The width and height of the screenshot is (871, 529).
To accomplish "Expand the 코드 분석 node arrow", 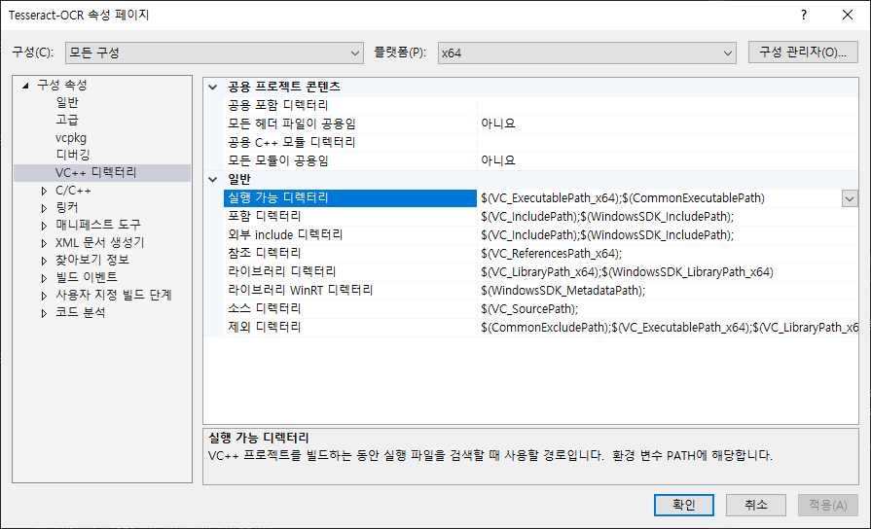I will coord(45,313).
